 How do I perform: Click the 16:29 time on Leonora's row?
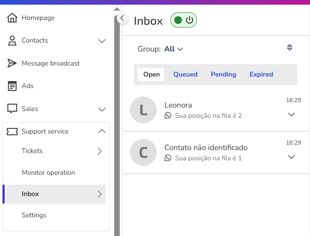(293, 100)
